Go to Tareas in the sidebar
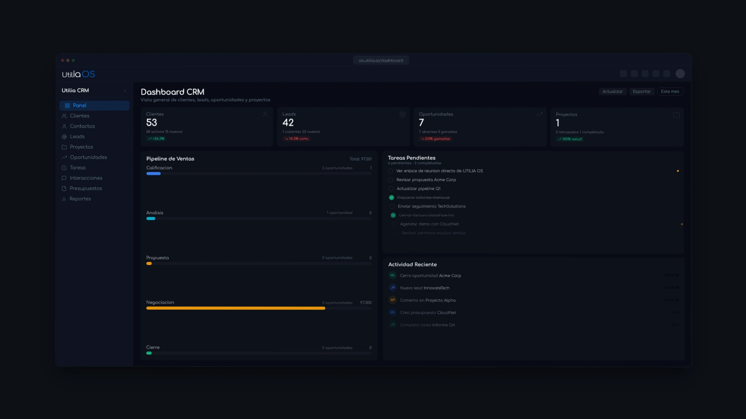Image resolution: width=746 pixels, height=419 pixels. 78,168
